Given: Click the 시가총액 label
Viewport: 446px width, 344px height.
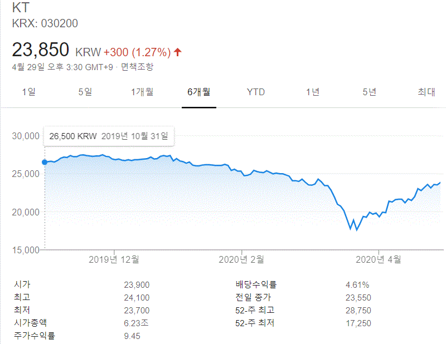Looking at the screenshot, I should pyautogui.click(x=30, y=323).
